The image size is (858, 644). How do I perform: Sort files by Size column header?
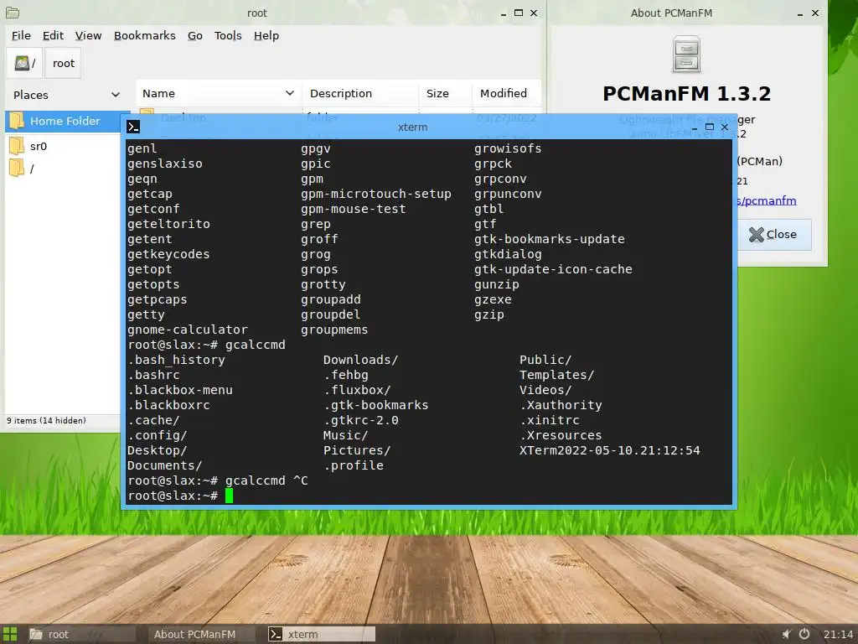(x=445, y=93)
